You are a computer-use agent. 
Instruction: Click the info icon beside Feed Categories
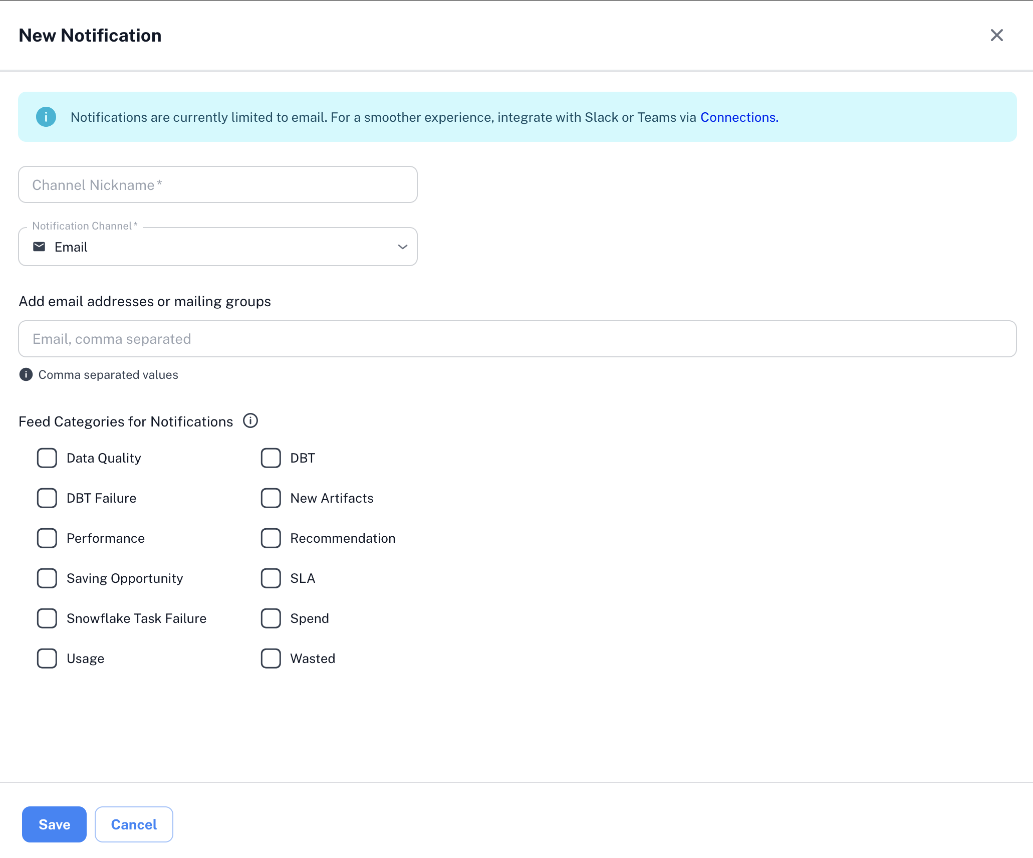pyautogui.click(x=250, y=420)
